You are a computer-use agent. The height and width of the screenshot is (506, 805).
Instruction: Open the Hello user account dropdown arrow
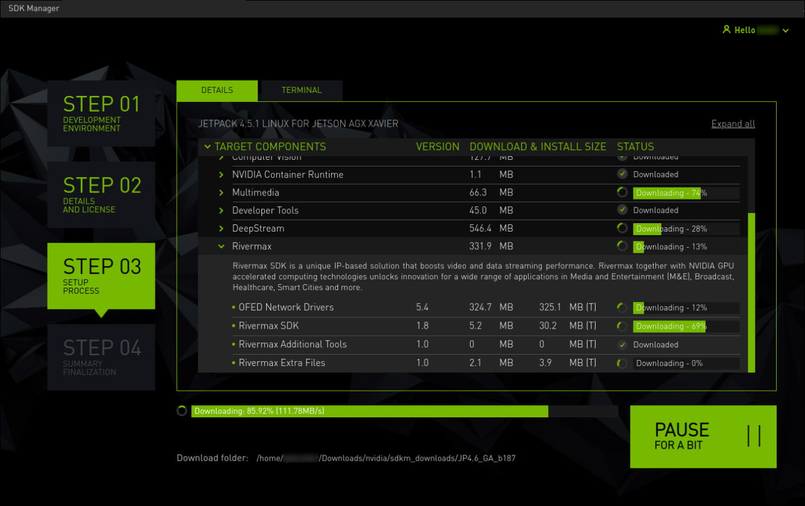(x=785, y=31)
